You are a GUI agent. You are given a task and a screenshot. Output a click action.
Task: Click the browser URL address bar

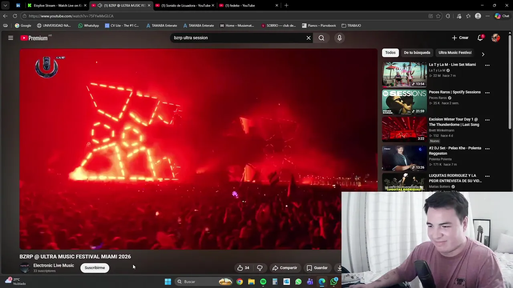click(x=224, y=16)
